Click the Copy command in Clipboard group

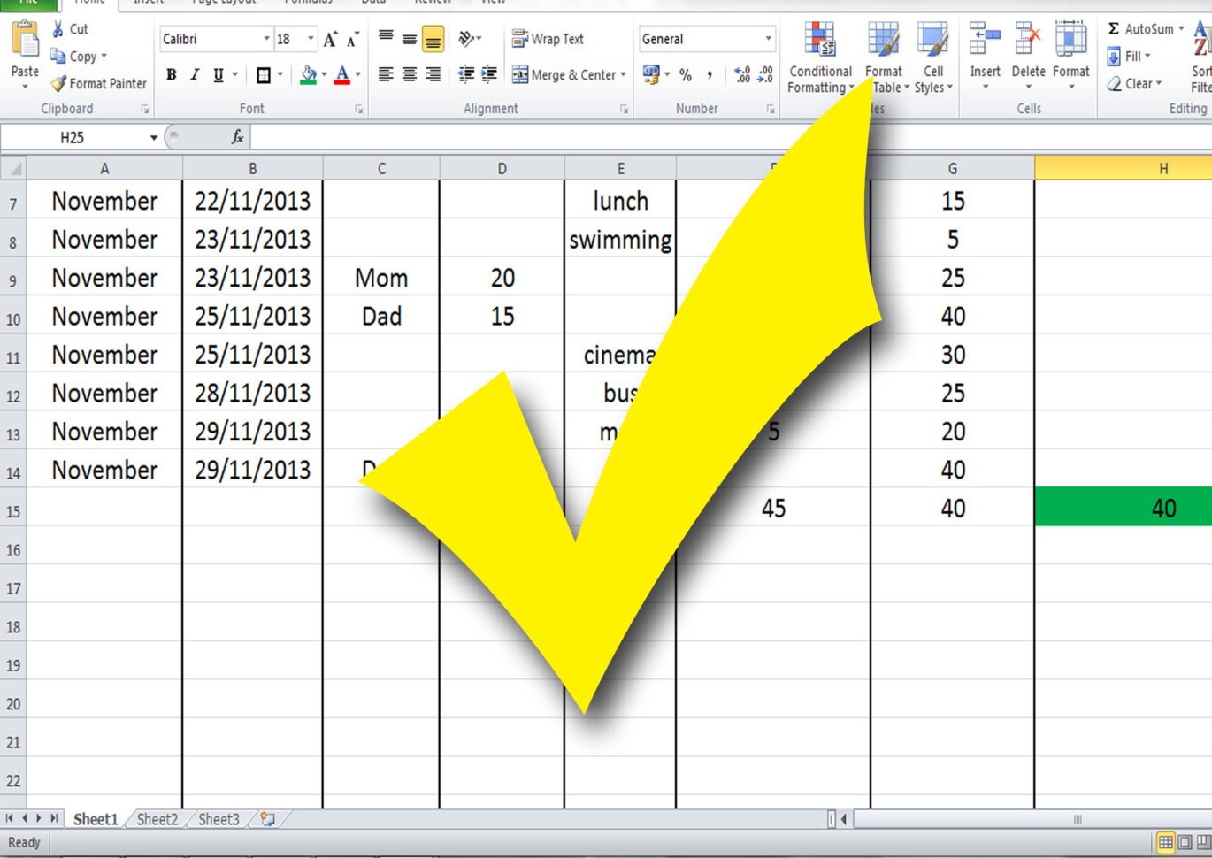coord(81,57)
